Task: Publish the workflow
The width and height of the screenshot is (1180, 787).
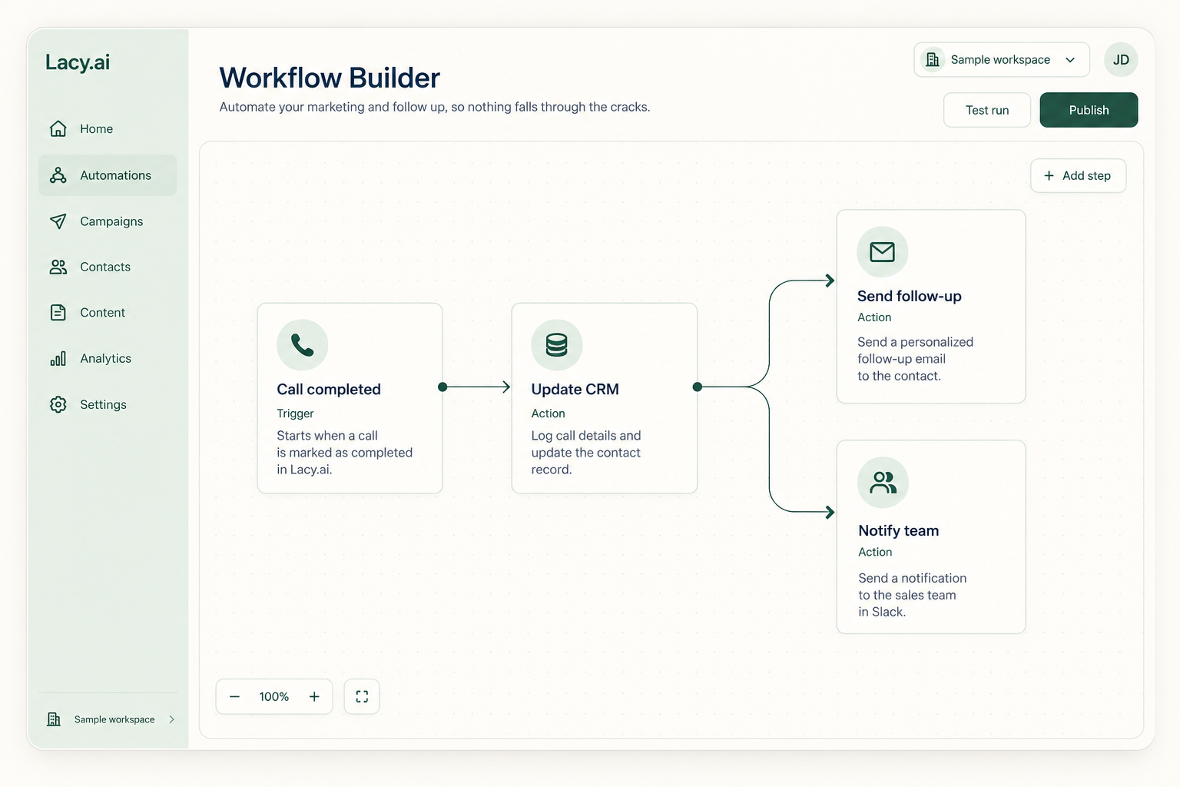Action: point(1089,110)
